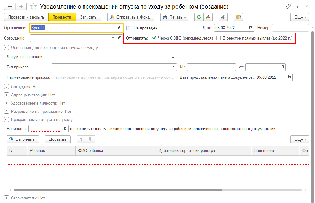Open the top-right 'Еще' menu
Viewport: 315px width, 203px height.
tap(299, 17)
